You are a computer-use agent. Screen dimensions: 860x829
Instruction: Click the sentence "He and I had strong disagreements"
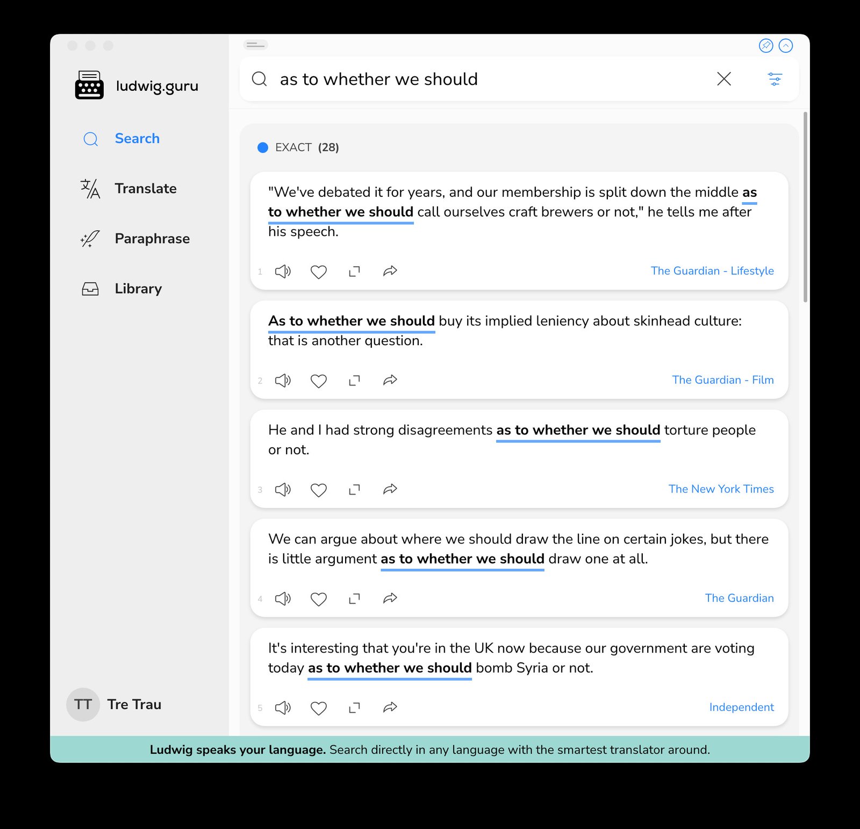point(512,440)
